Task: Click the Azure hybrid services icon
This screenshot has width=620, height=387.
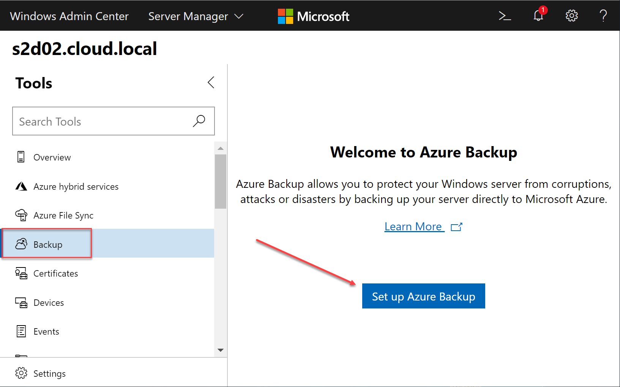Action: point(21,186)
